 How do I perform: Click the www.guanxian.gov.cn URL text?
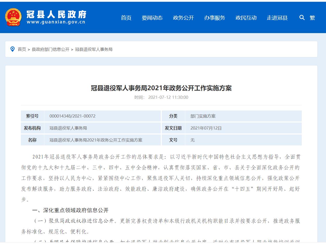(x=56, y=22)
